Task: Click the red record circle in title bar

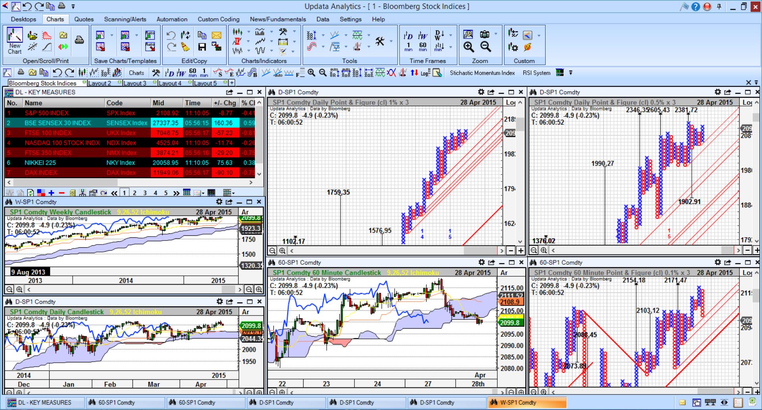Action: click(707, 7)
